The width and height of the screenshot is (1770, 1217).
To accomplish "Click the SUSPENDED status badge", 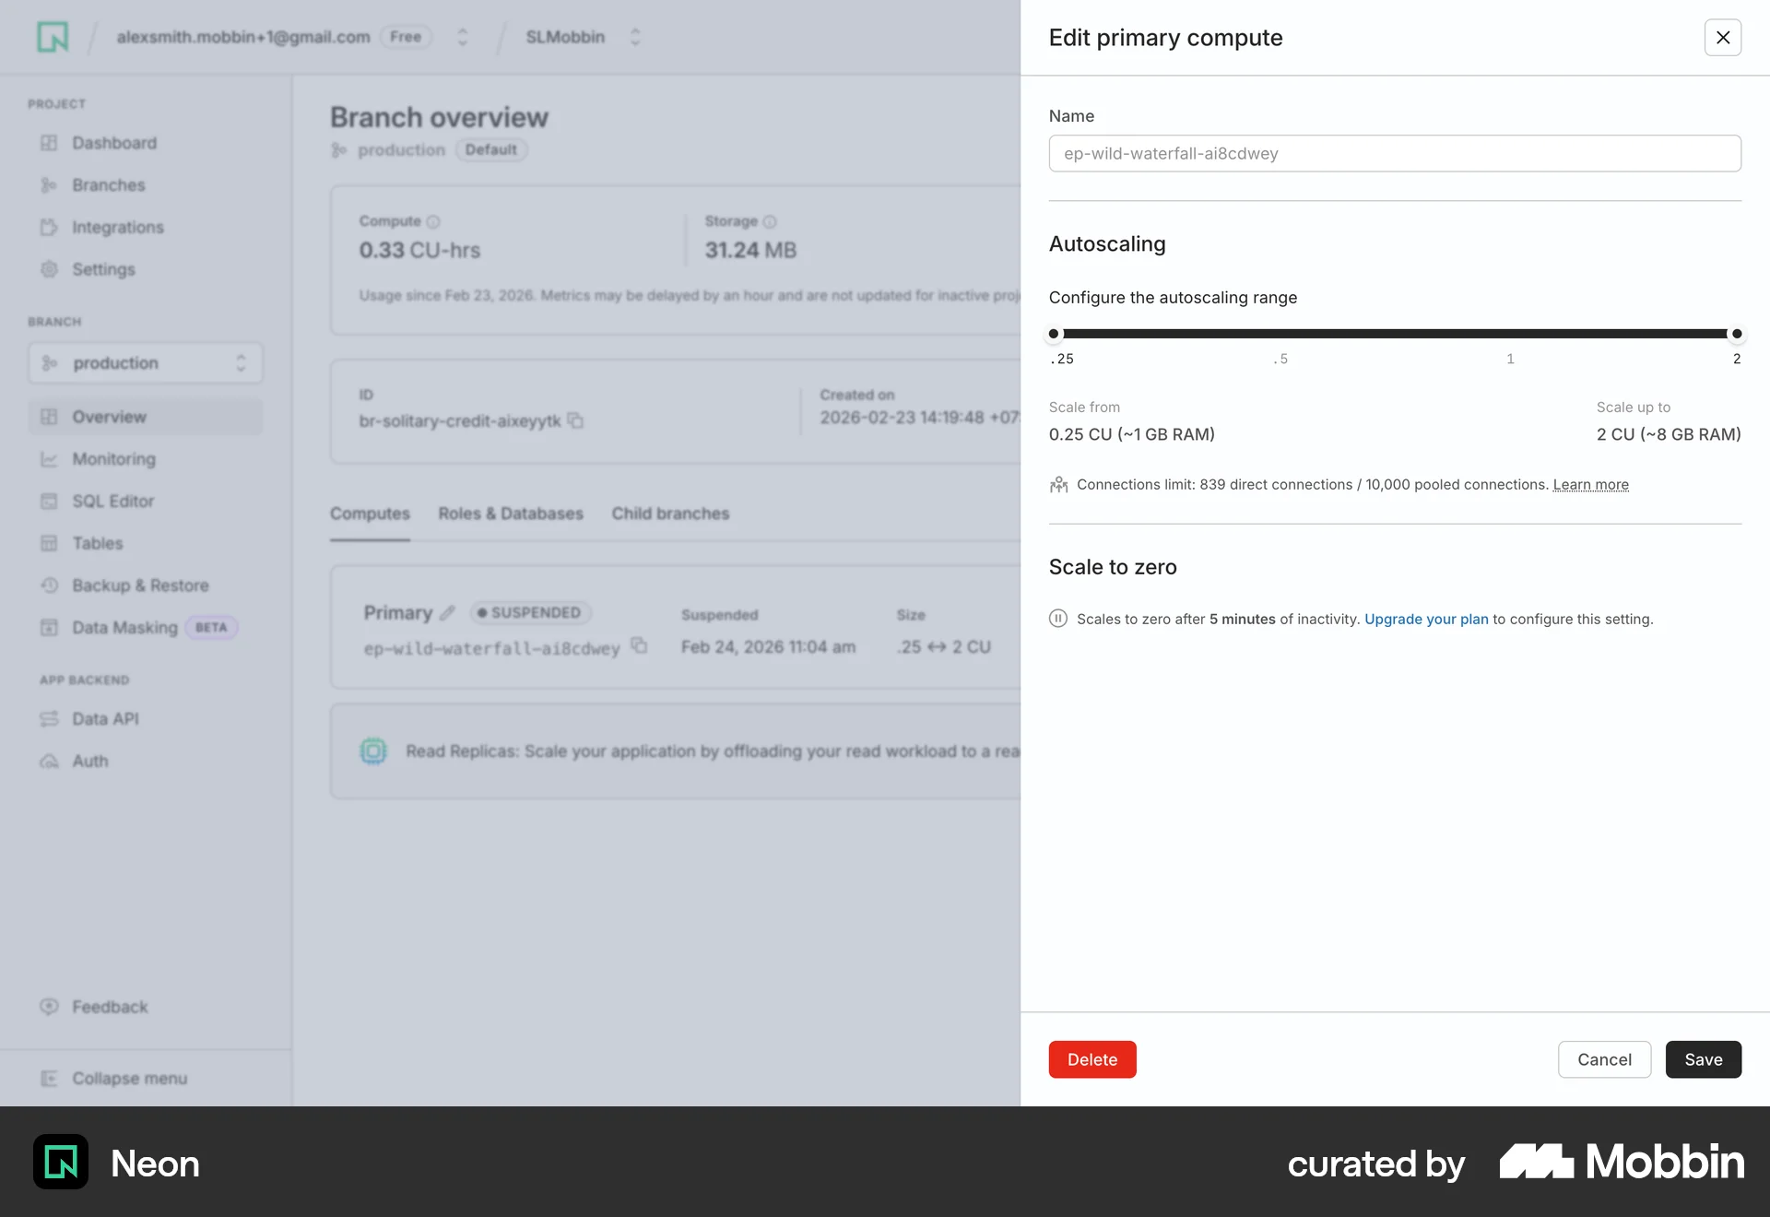I will point(530,613).
